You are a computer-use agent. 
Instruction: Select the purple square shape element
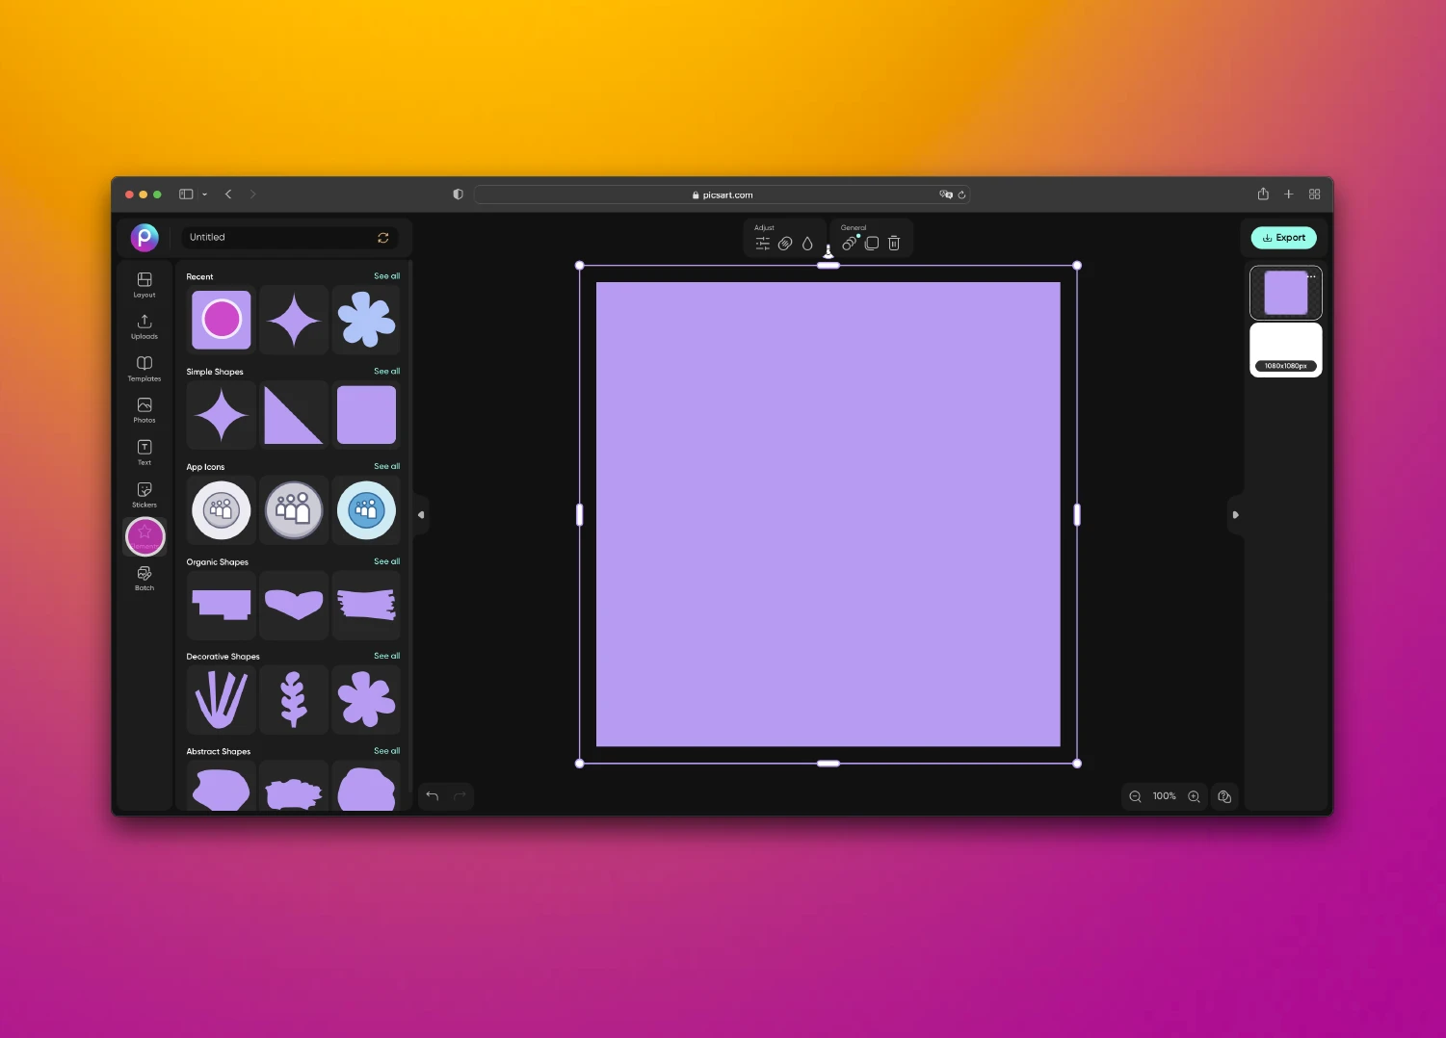point(366,415)
